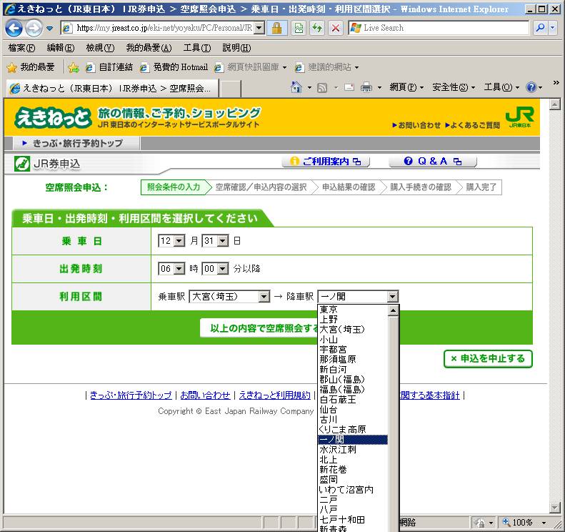Click the RSS feeds icon
Viewport: 565px width, 532px height.
(x=321, y=88)
